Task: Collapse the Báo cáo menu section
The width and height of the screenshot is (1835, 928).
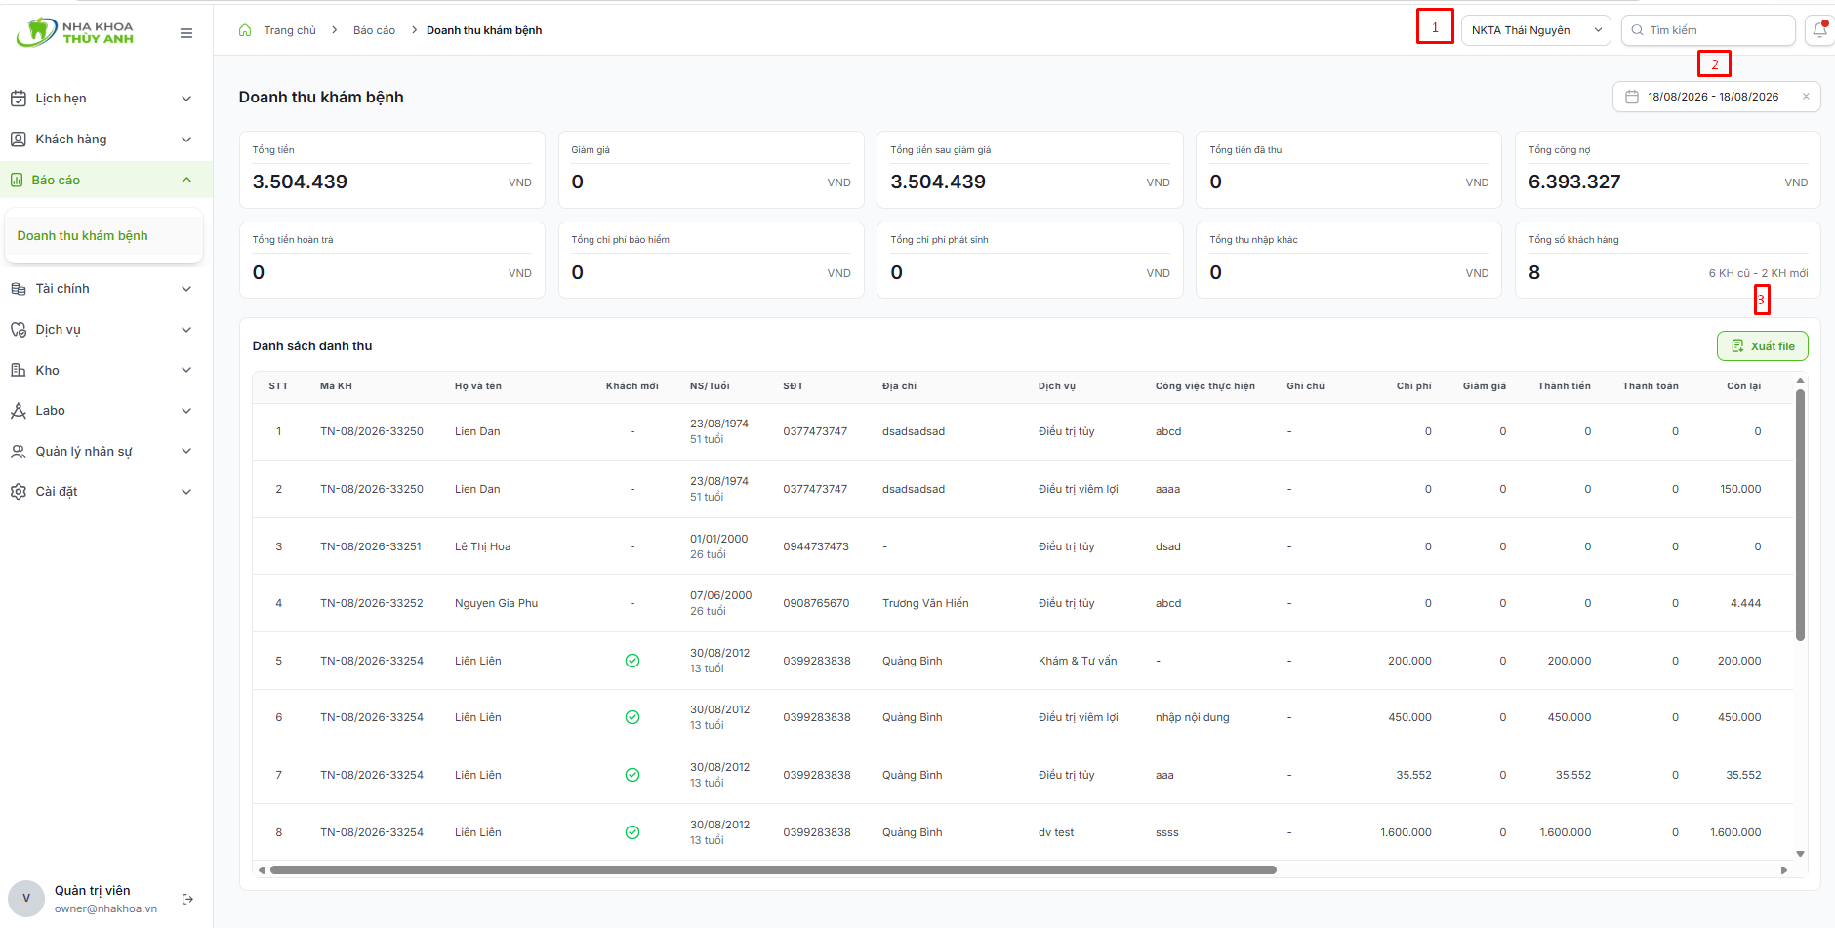Action: (x=102, y=180)
